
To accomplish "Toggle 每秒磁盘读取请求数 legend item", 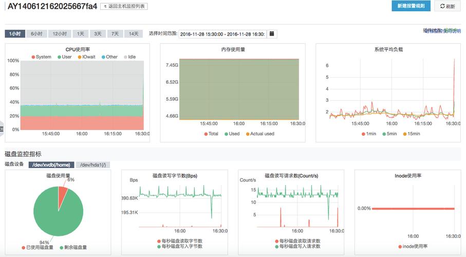I will pos(298,241).
